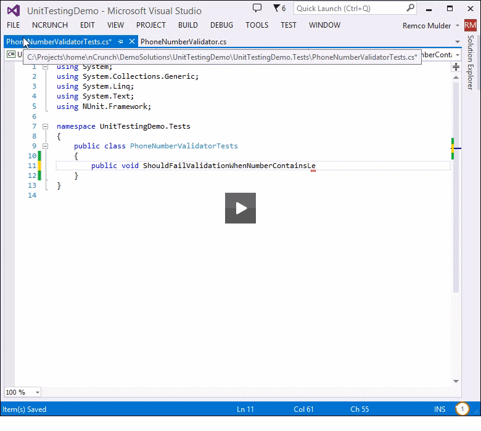Play the video overlay button
481x431 pixels.
point(240,208)
